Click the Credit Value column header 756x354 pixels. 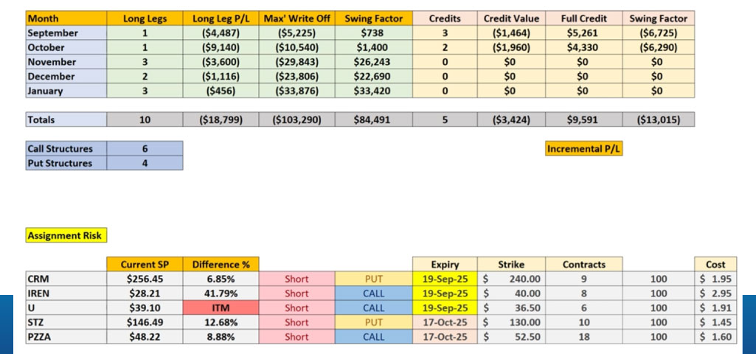[x=511, y=18]
